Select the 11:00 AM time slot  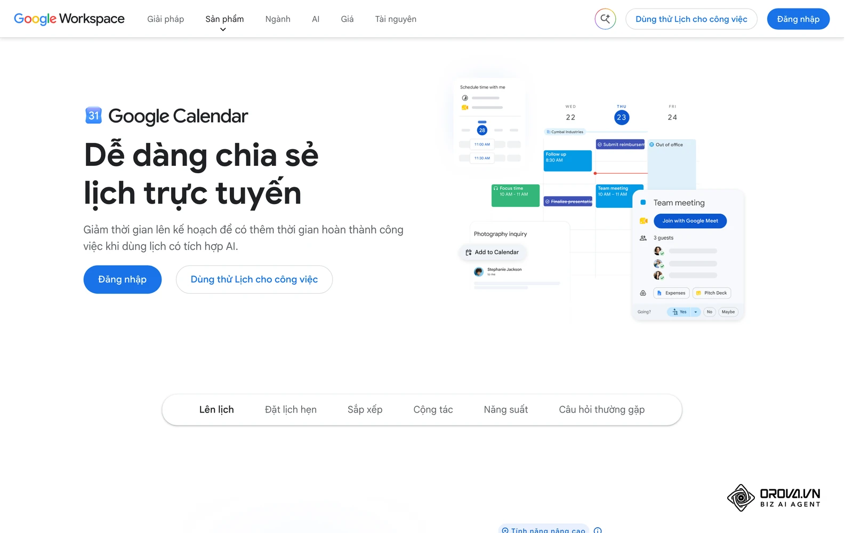(482, 144)
